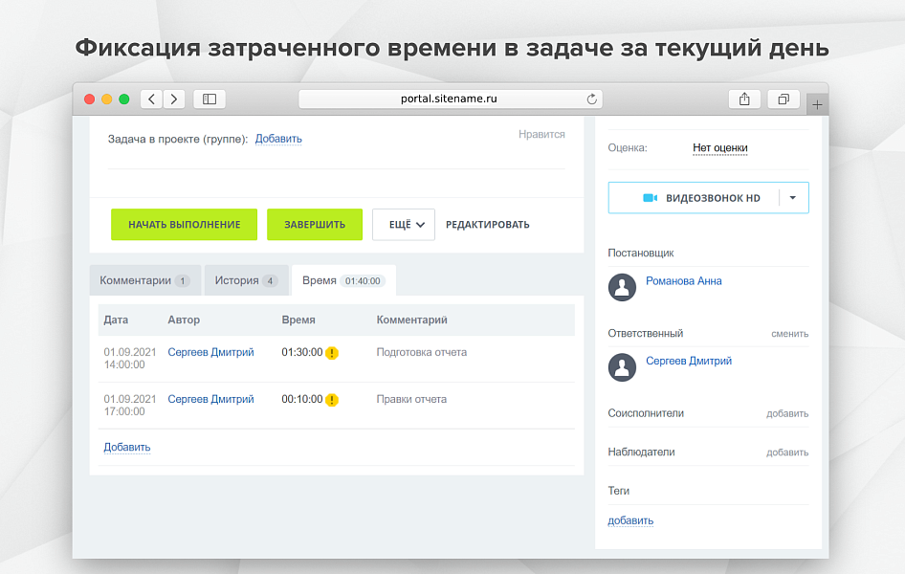
Task: Open the Safari share icon
Action: point(744,99)
